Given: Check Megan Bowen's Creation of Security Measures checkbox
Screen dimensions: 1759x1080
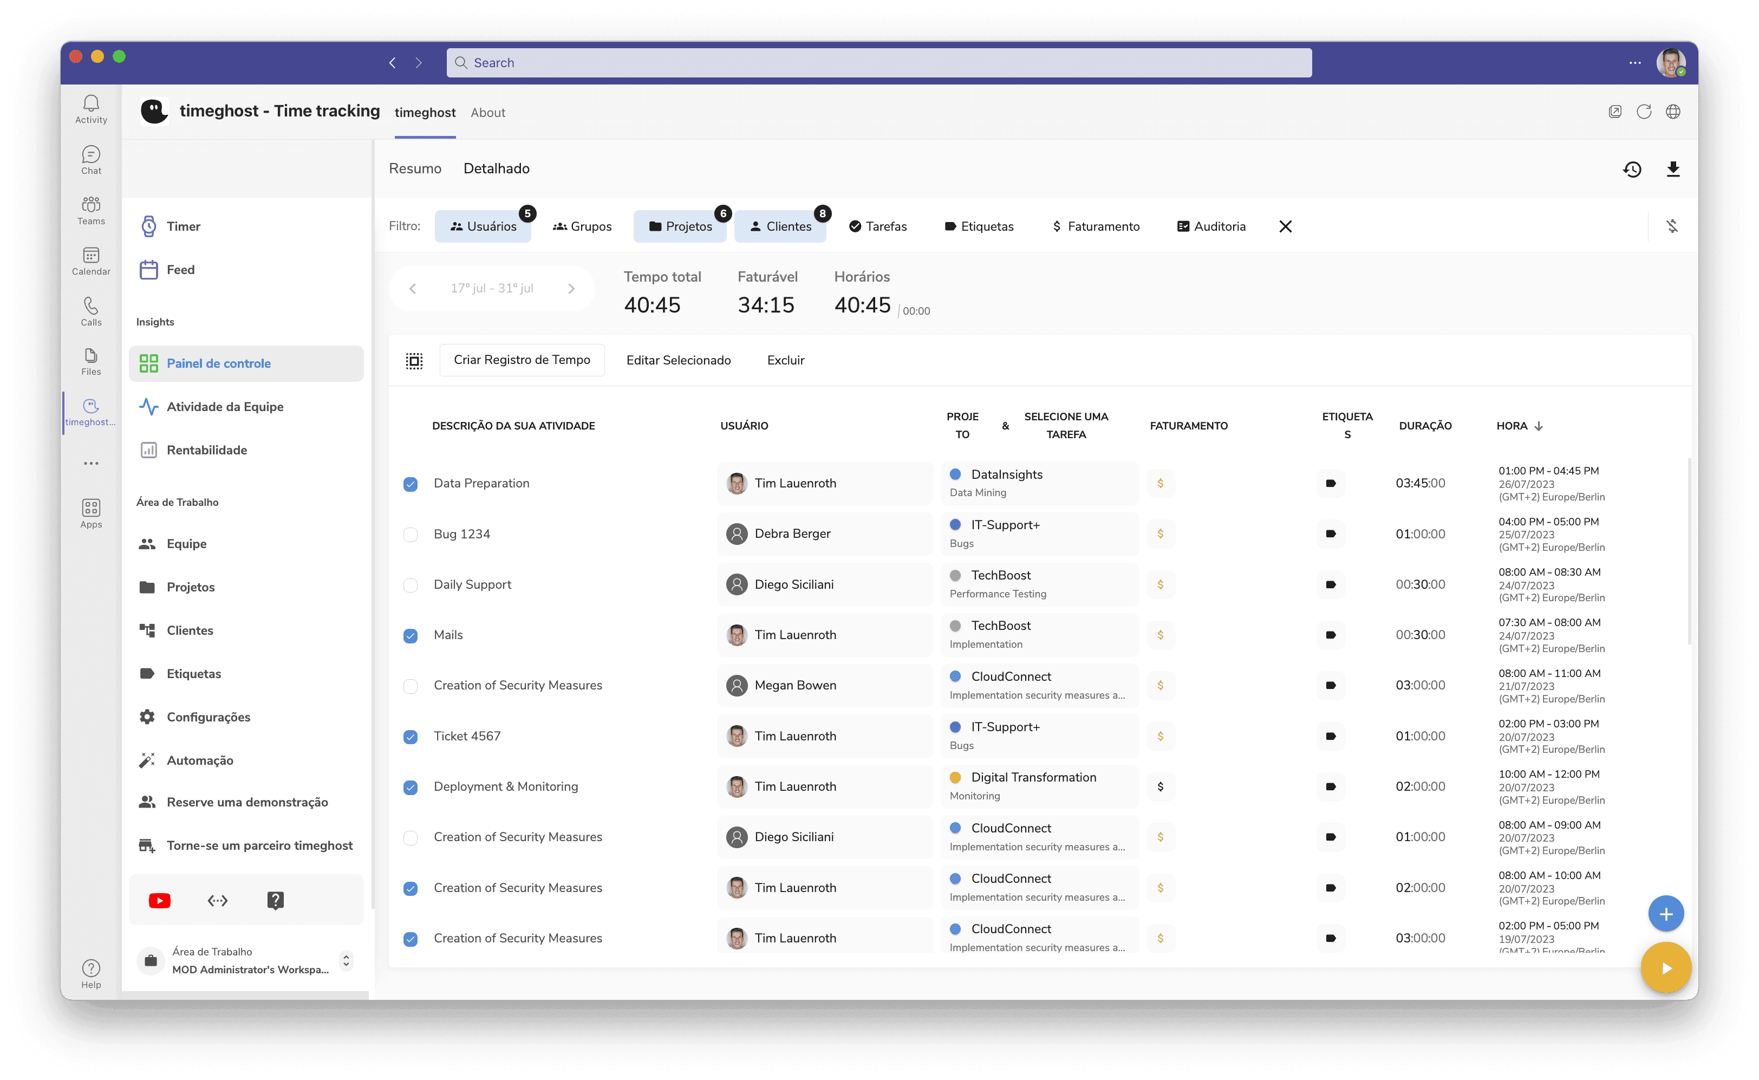Looking at the screenshot, I should (x=411, y=686).
